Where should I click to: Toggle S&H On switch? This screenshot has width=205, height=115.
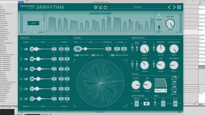(174, 77)
